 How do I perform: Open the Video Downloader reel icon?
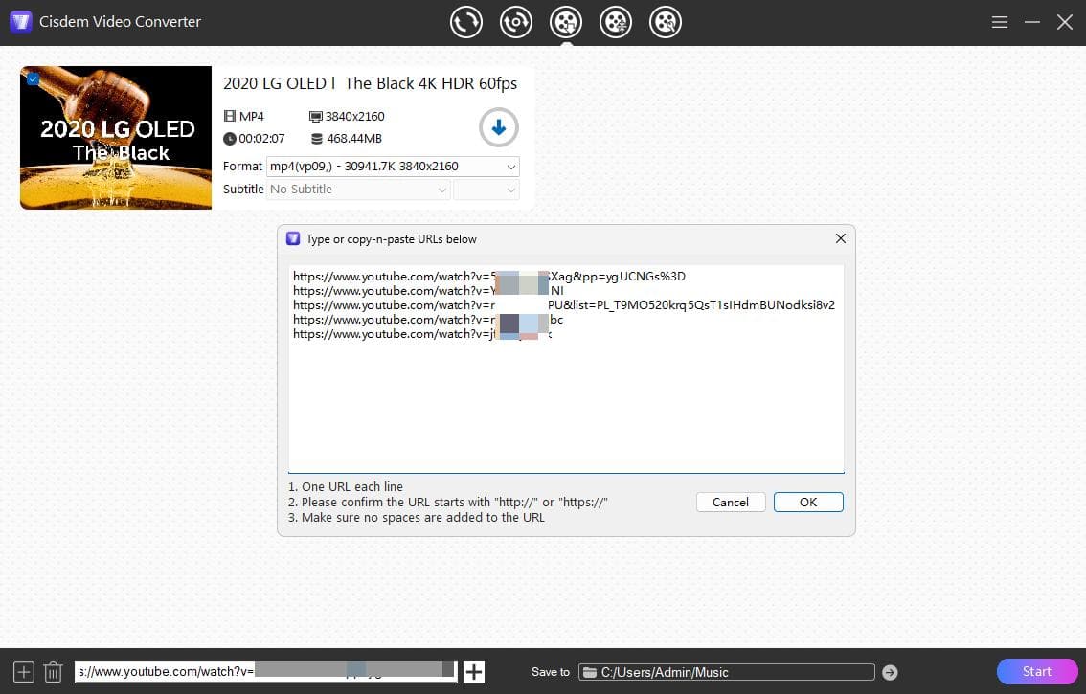(566, 21)
